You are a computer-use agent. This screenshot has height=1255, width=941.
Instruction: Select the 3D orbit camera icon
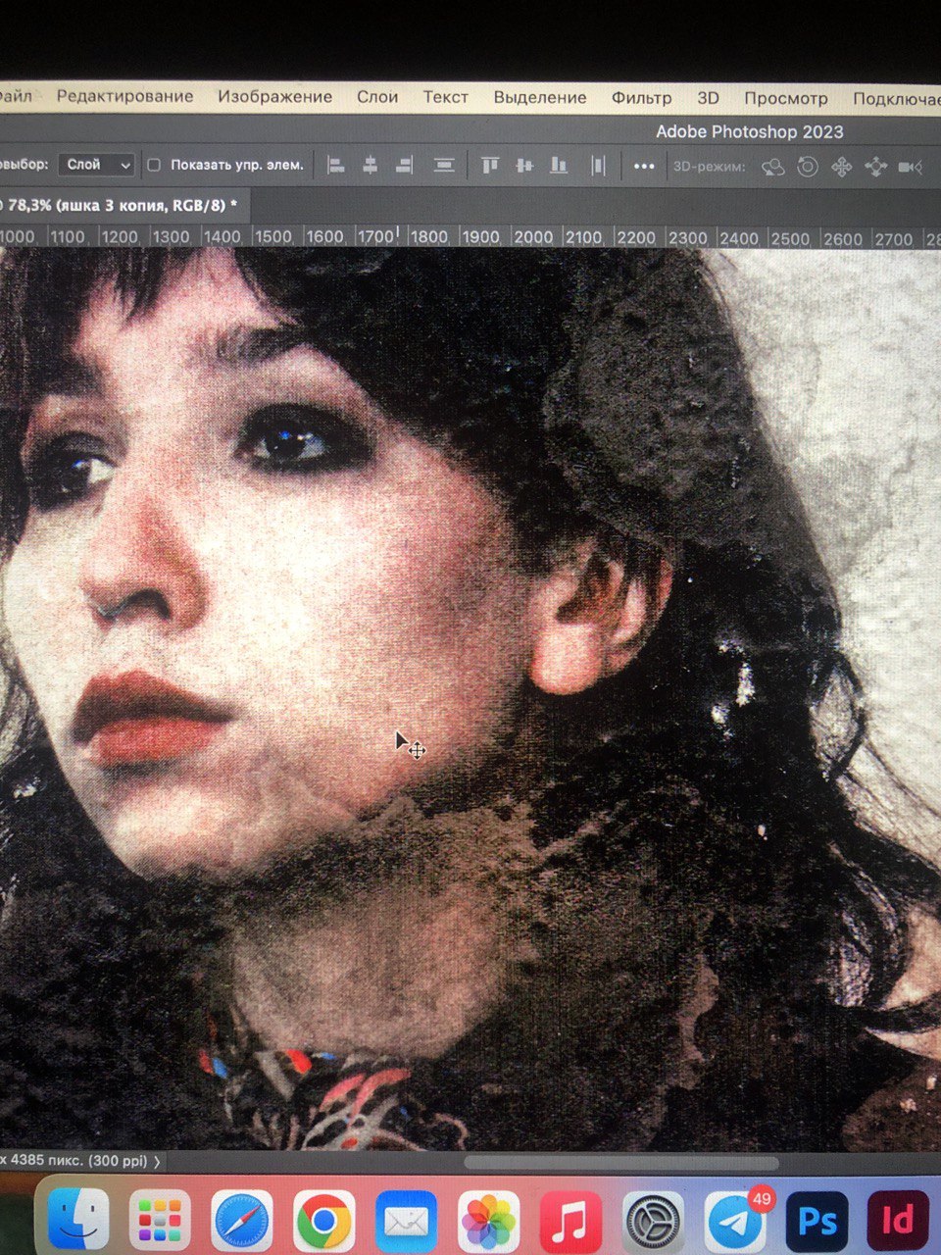773,167
